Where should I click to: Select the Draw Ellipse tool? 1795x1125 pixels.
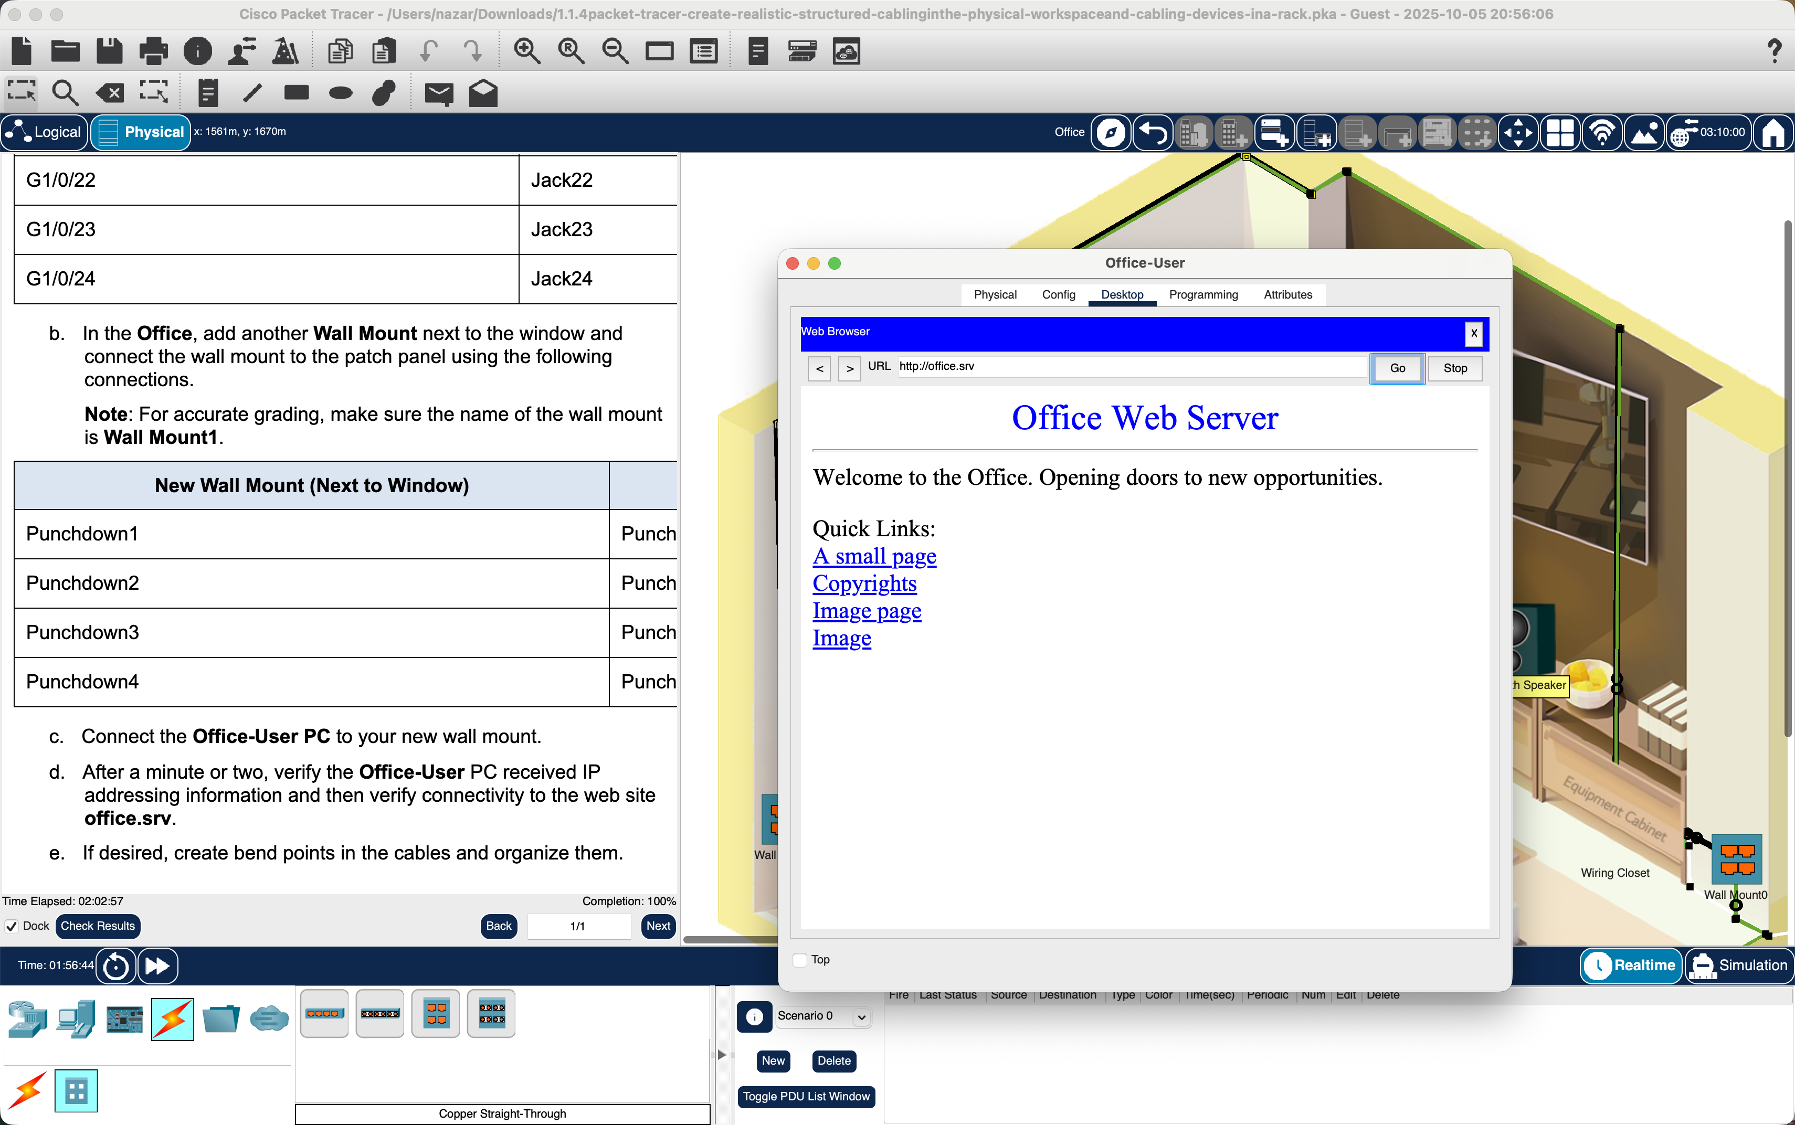[340, 93]
